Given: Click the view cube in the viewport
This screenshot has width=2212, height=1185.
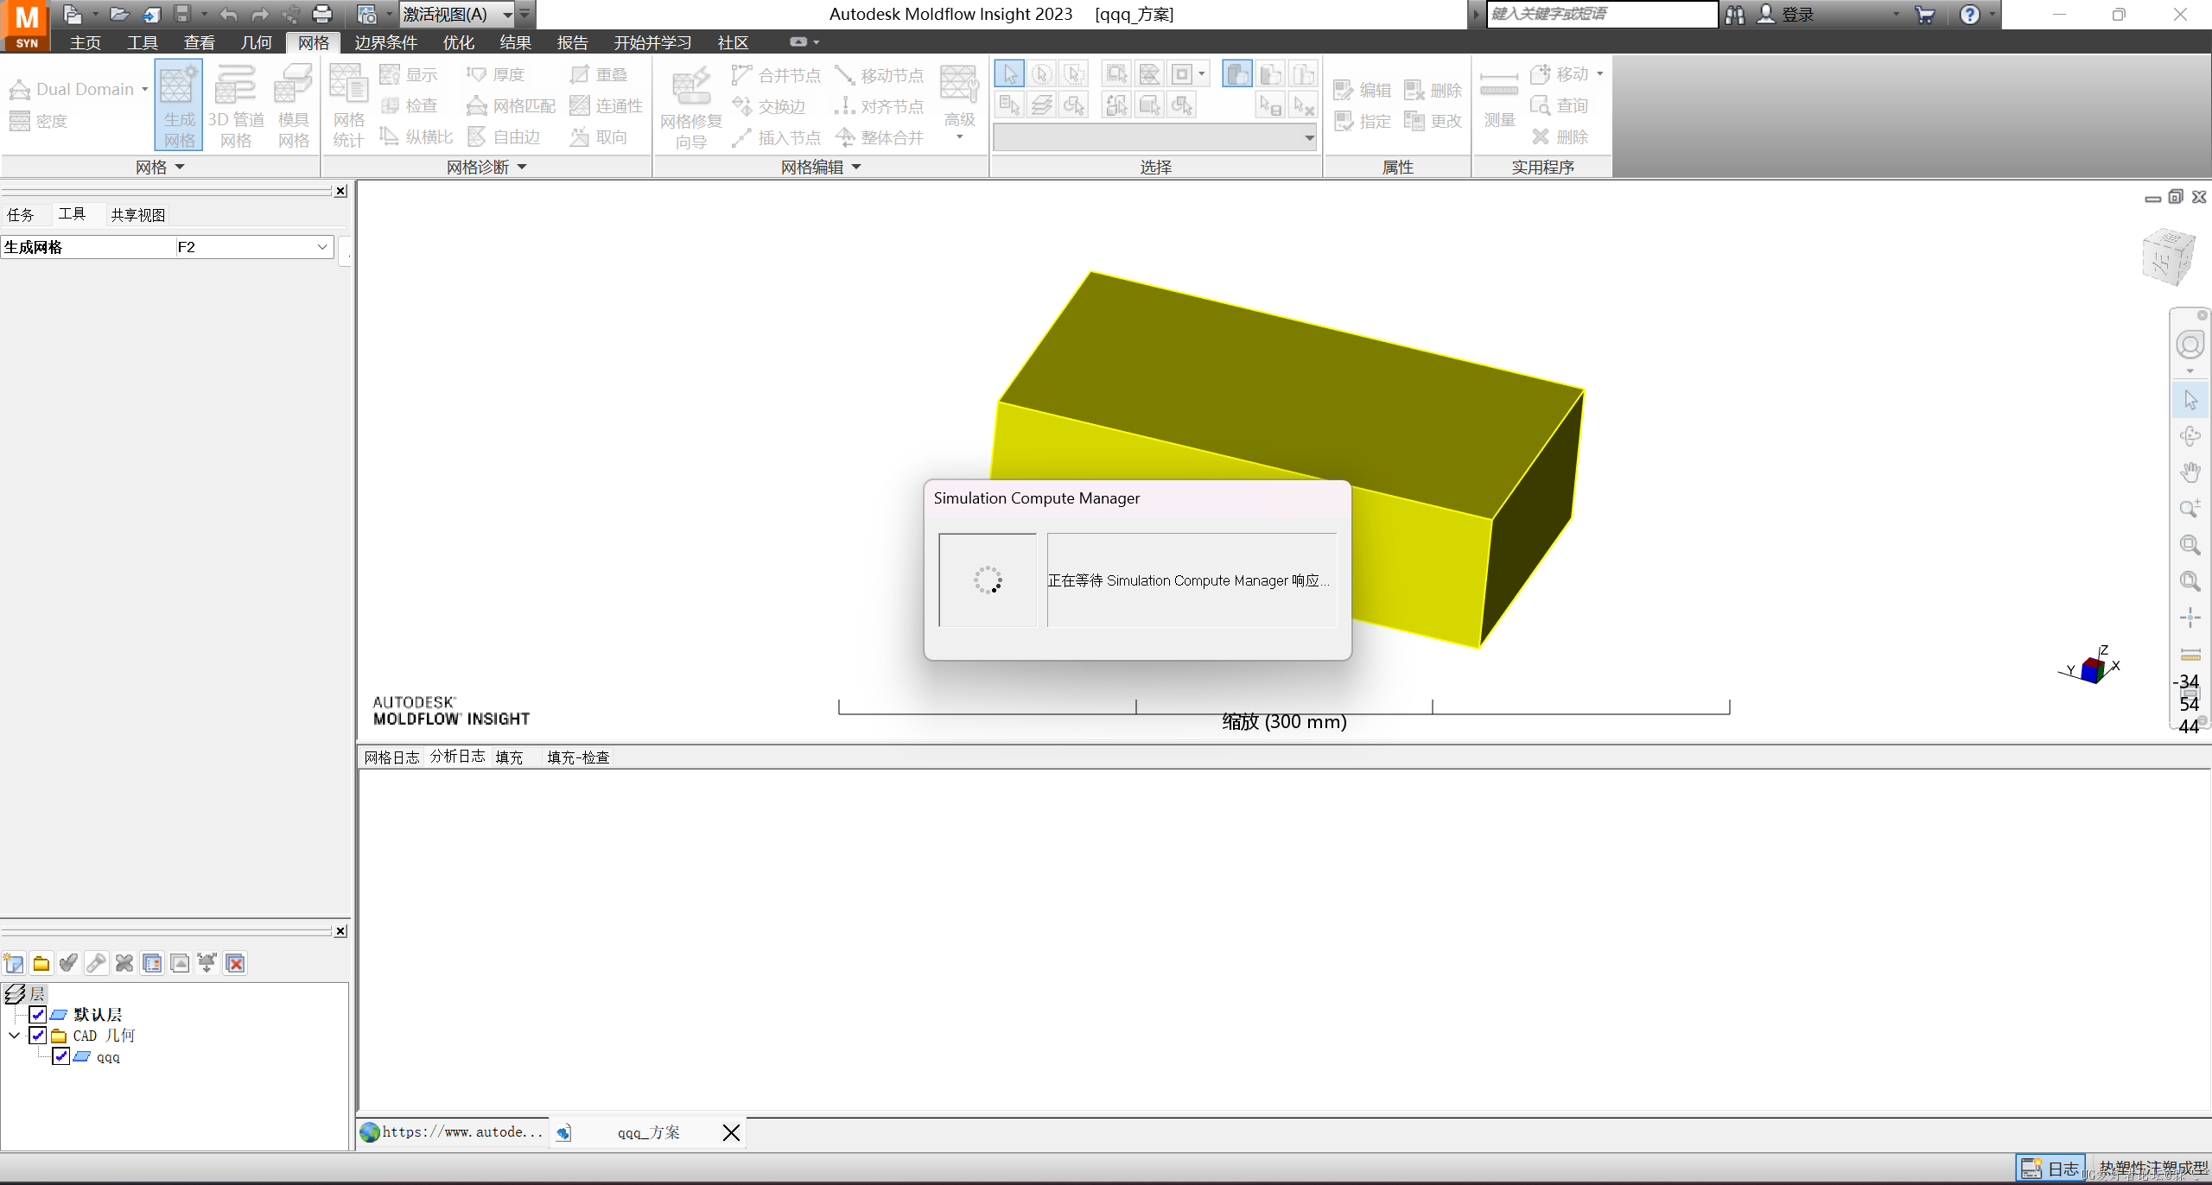Looking at the screenshot, I should coord(2168,257).
